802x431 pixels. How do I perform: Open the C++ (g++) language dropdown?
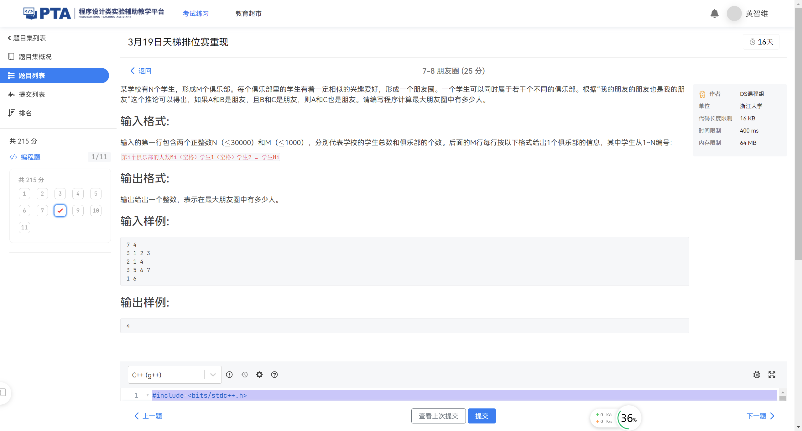[174, 375]
